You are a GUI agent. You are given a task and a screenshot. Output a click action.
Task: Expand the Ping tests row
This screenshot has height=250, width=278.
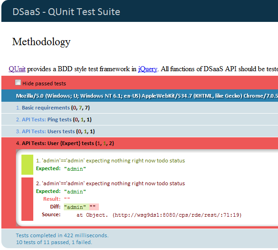54,120
